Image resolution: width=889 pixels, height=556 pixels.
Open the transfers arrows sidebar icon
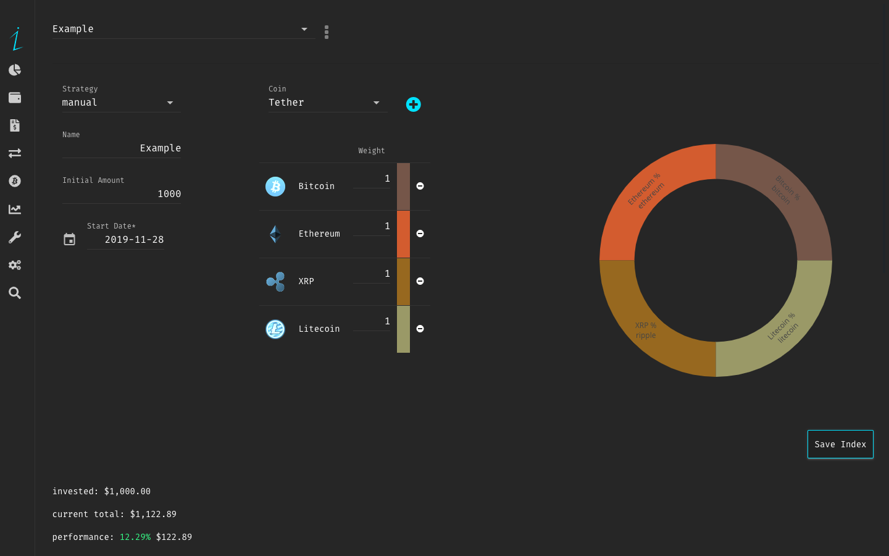click(15, 153)
